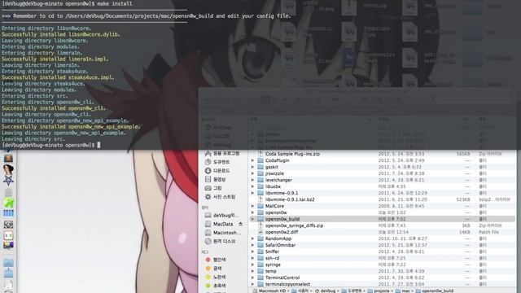Viewport: 521px width, 293px height.
Task: Expand the syringe folder
Action: click(x=252, y=265)
